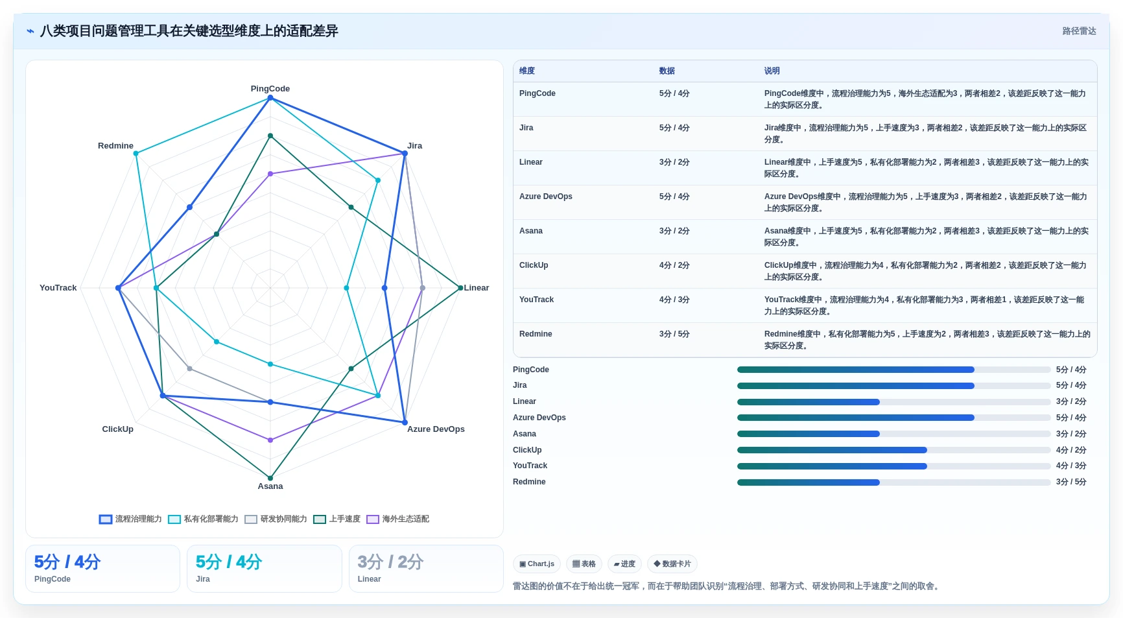Toggle the 私有化部署能力 legend series
Viewport: 1123px width, 618px height.
[203, 519]
